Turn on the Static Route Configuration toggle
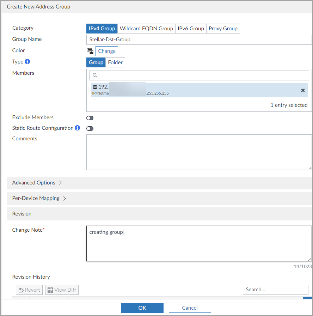This screenshot has width=313, height=316. (90, 129)
